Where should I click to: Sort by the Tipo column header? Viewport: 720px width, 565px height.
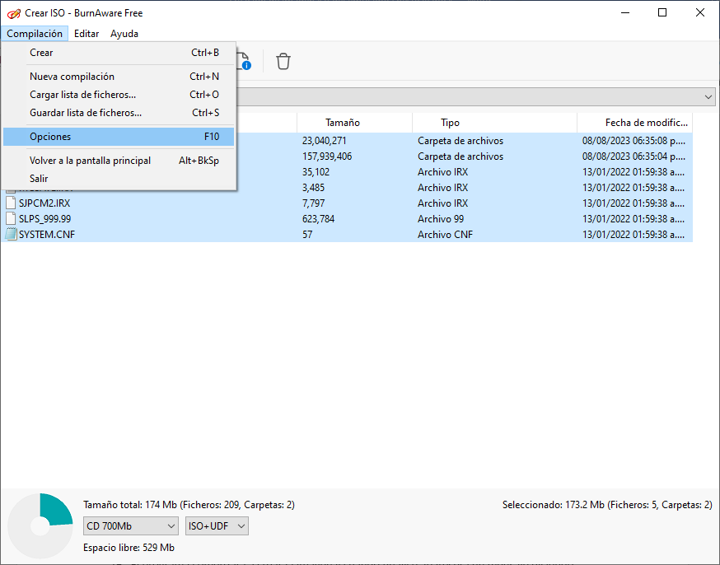point(494,123)
